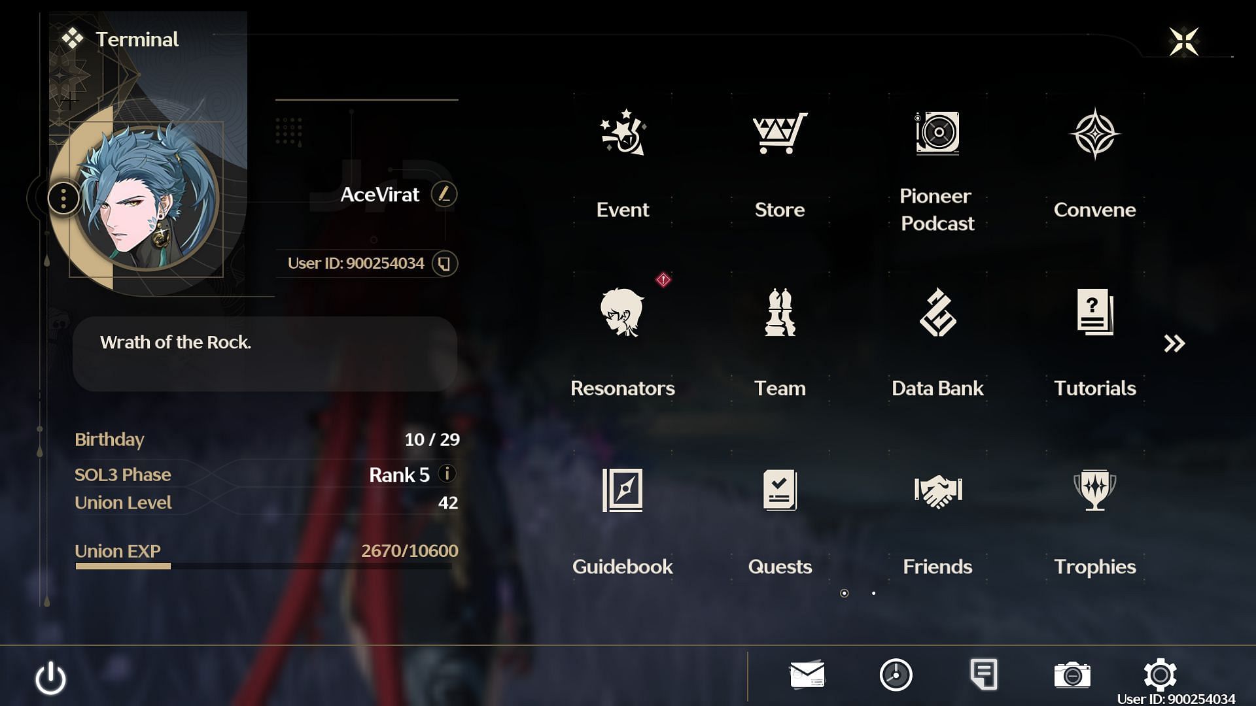Click the notification alert on Resonators
Viewport: 1256px width, 706px height.
pos(663,280)
